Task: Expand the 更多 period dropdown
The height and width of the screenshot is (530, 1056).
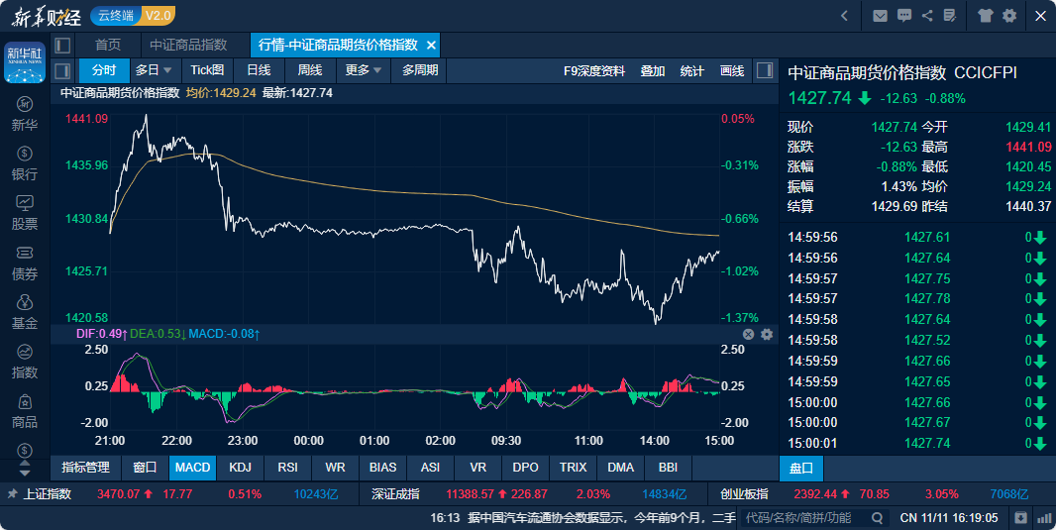Action: 364,70
